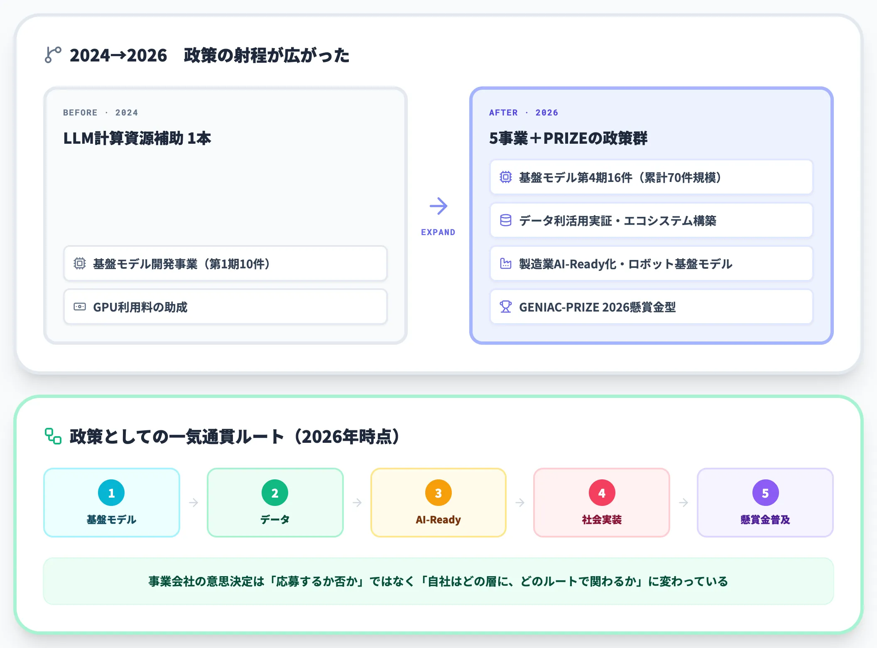Click the chip icon in 基盤モデル第4期16件 row
This screenshot has height=648, width=877.
pyautogui.click(x=505, y=177)
